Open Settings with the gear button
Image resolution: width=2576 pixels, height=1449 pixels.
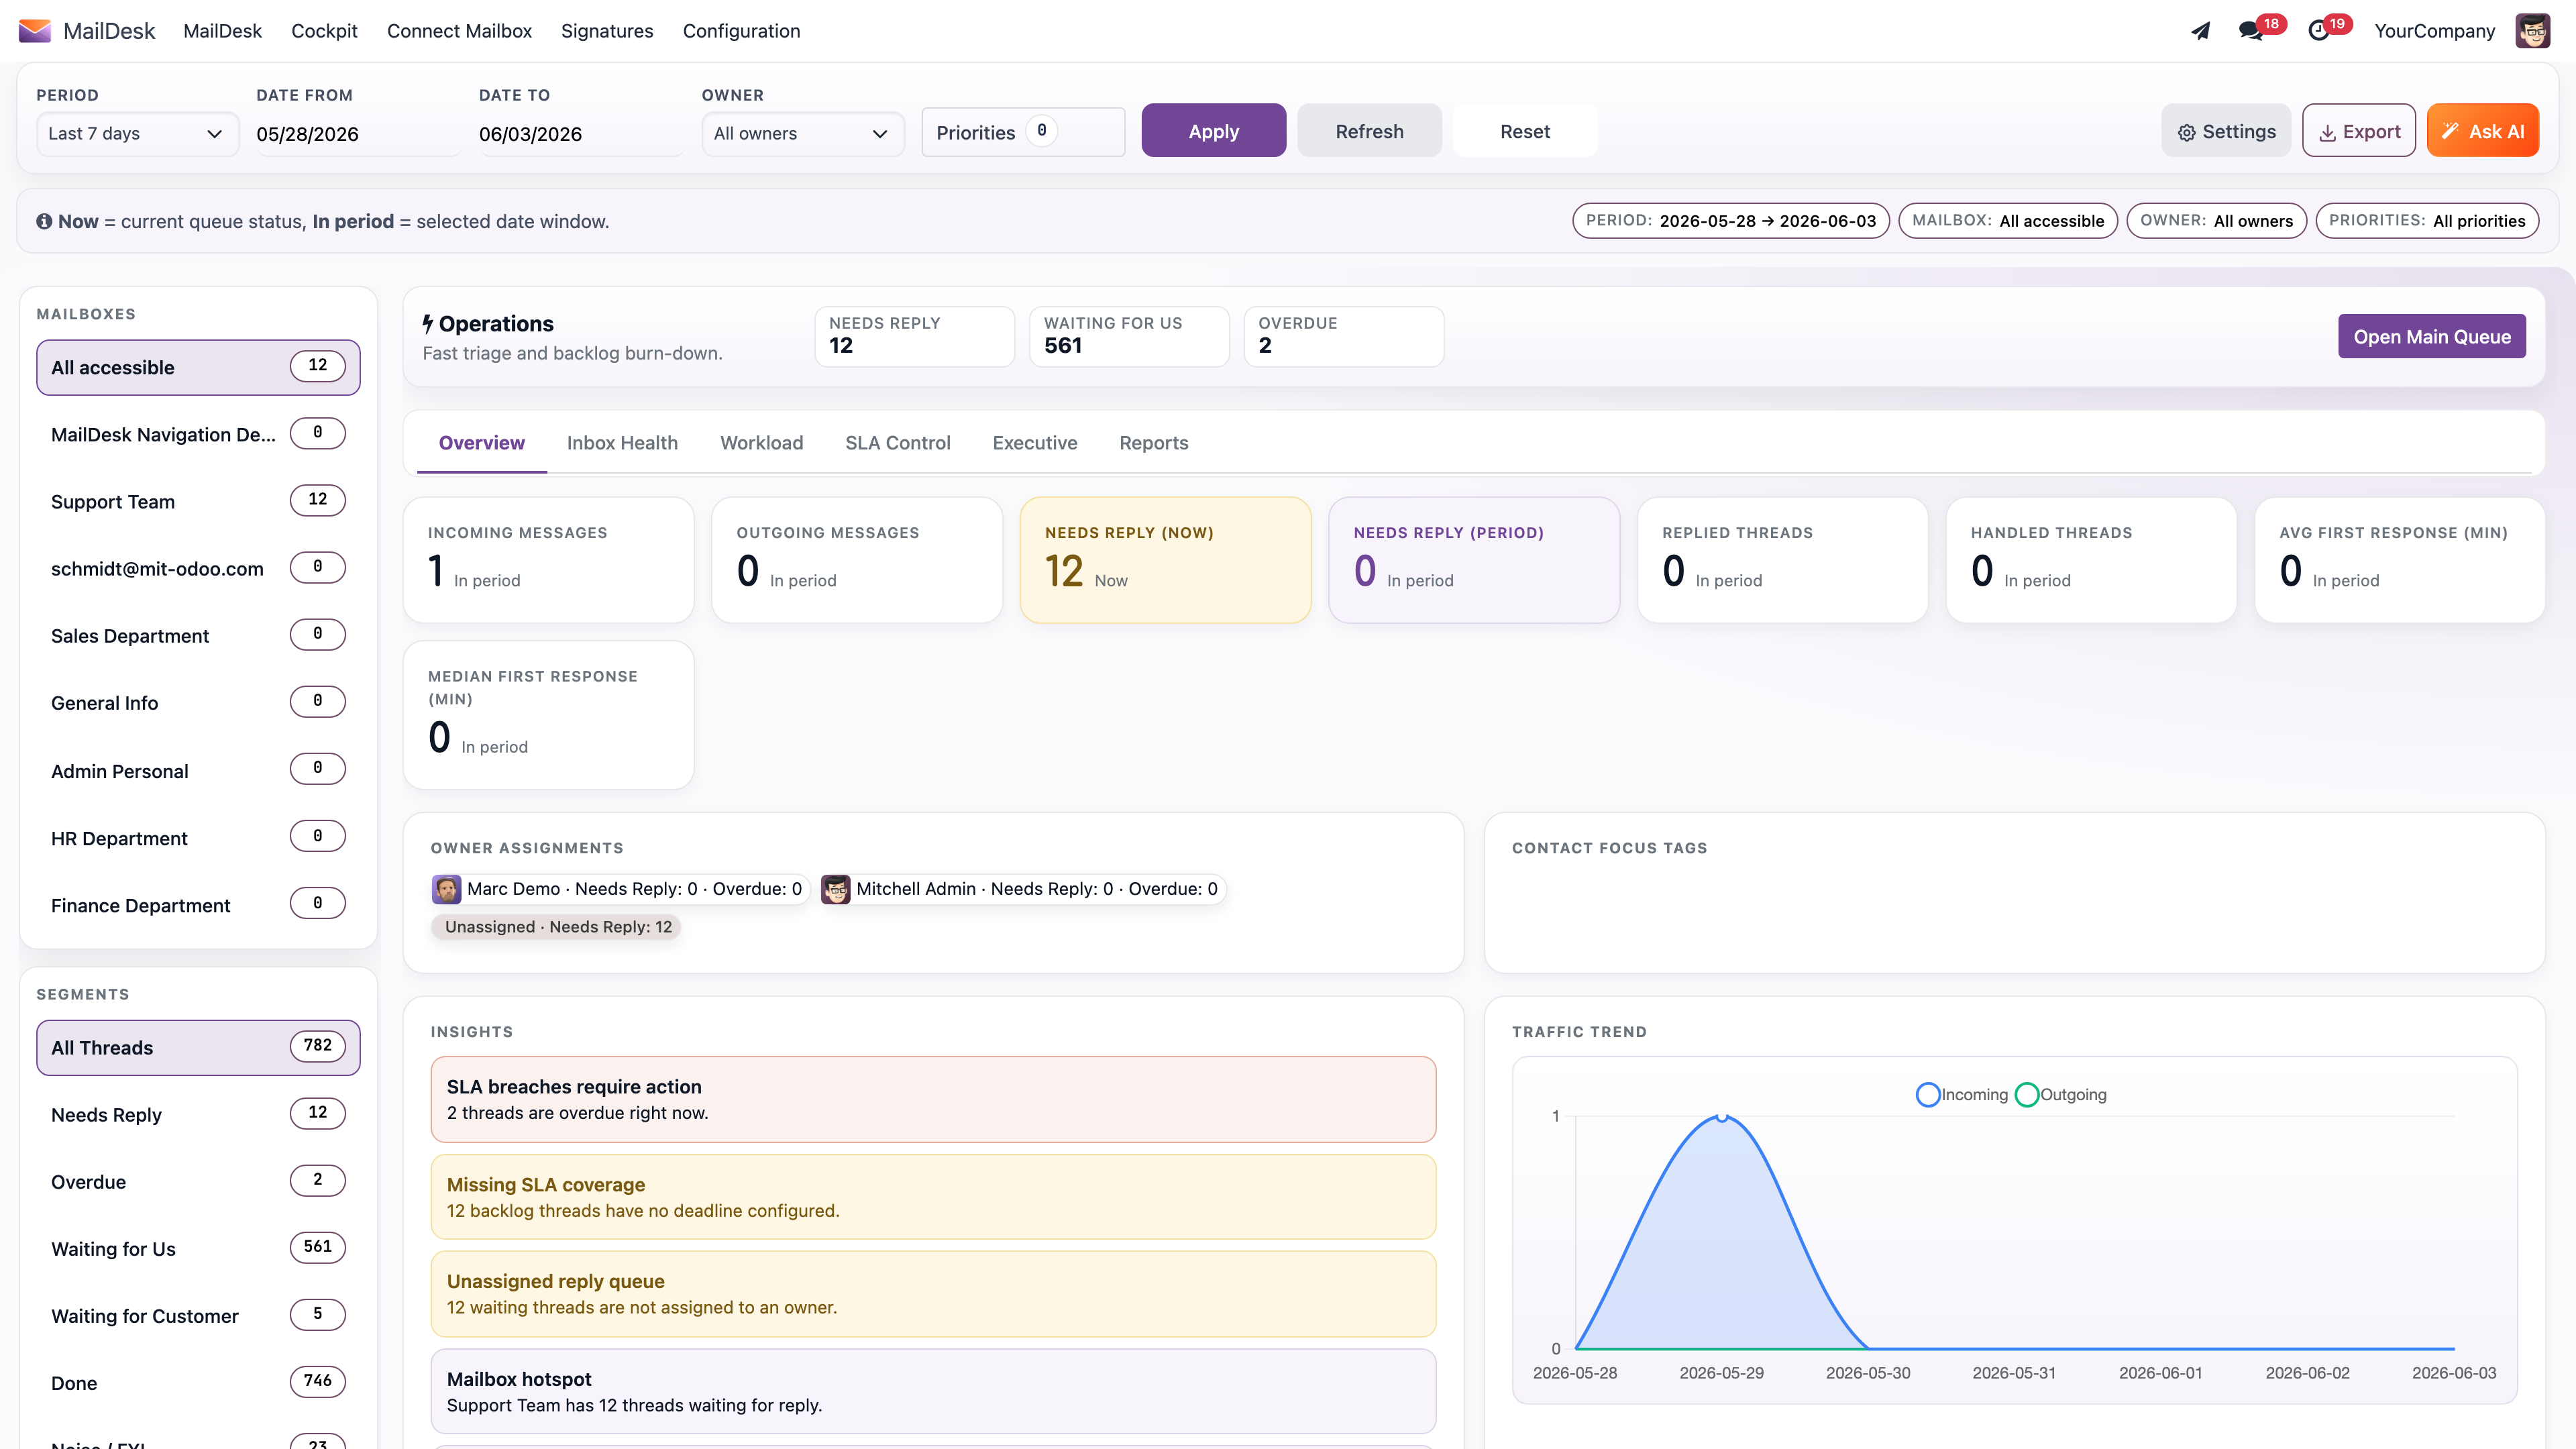click(2226, 131)
